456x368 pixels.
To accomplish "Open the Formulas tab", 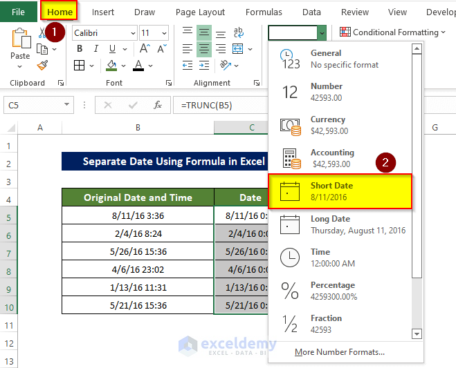I will click(x=264, y=12).
